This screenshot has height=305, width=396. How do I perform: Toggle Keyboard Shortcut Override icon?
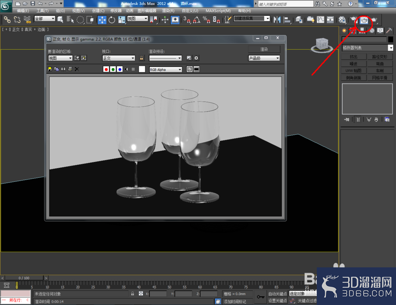[175, 19]
